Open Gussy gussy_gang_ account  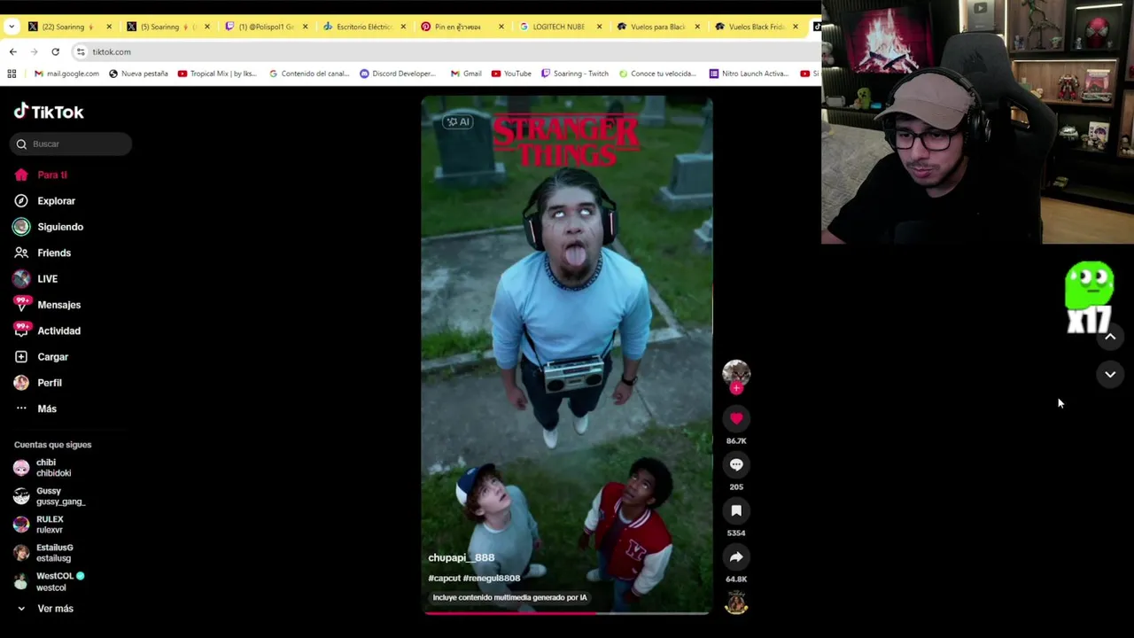(x=49, y=496)
